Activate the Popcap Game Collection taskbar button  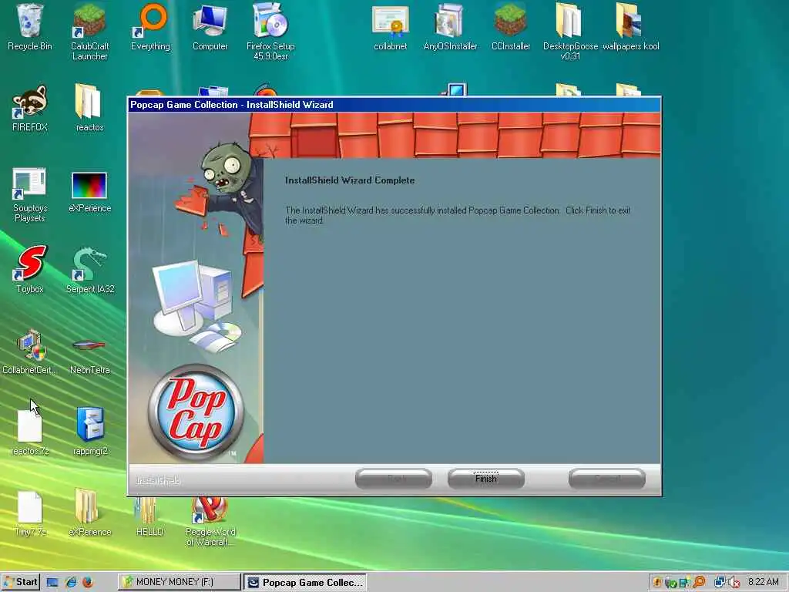305,582
